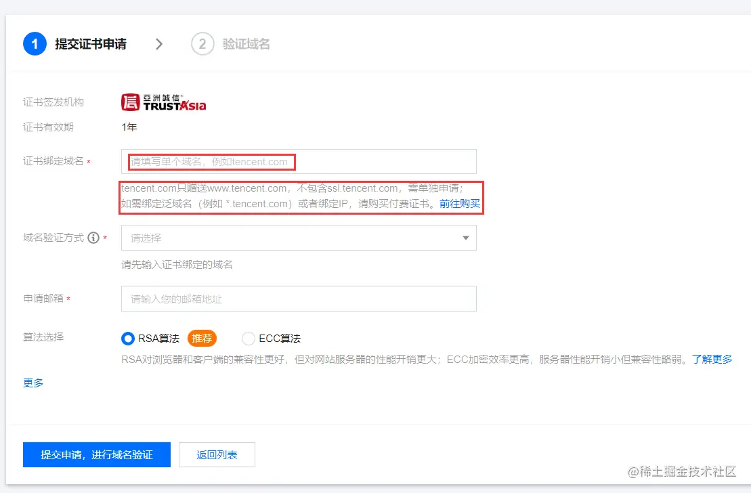Click the 证书绑定域名 label
Viewport: 751px width, 493px height.
(53, 161)
